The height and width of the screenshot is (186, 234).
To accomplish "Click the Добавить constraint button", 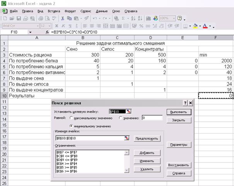I will 147,153.
